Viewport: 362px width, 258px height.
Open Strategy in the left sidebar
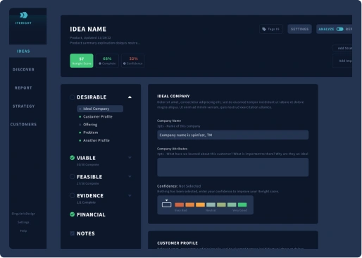click(23, 106)
